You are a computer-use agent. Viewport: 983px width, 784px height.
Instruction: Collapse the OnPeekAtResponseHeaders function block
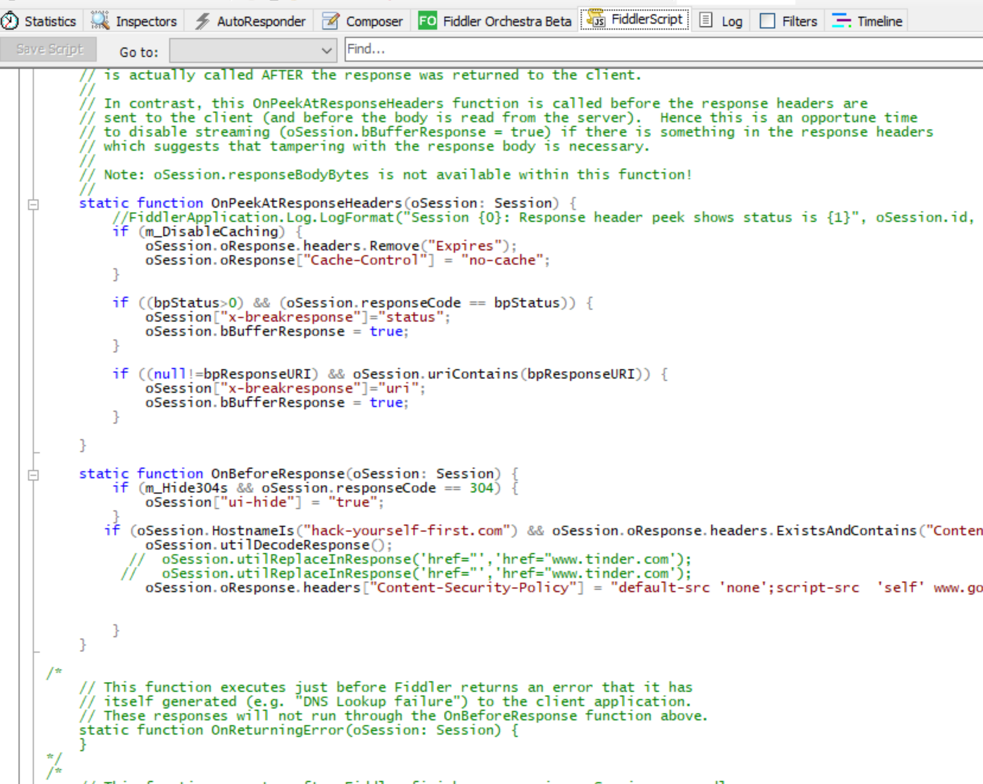tap(33, 205)
